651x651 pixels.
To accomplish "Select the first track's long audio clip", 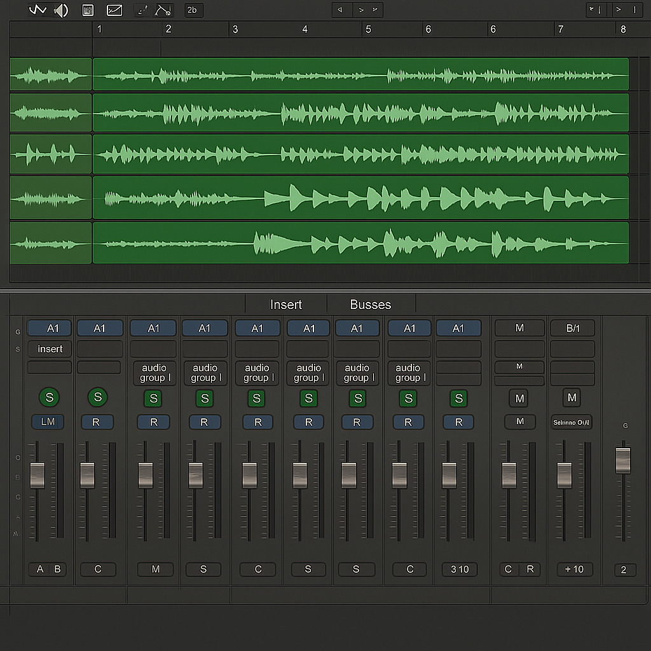I will point(361,74).
